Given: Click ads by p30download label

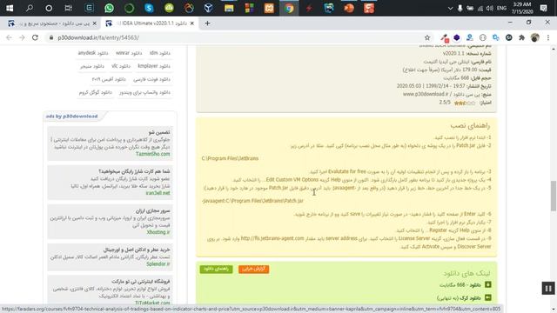Looking at the screenshot, I should point(71,116).
